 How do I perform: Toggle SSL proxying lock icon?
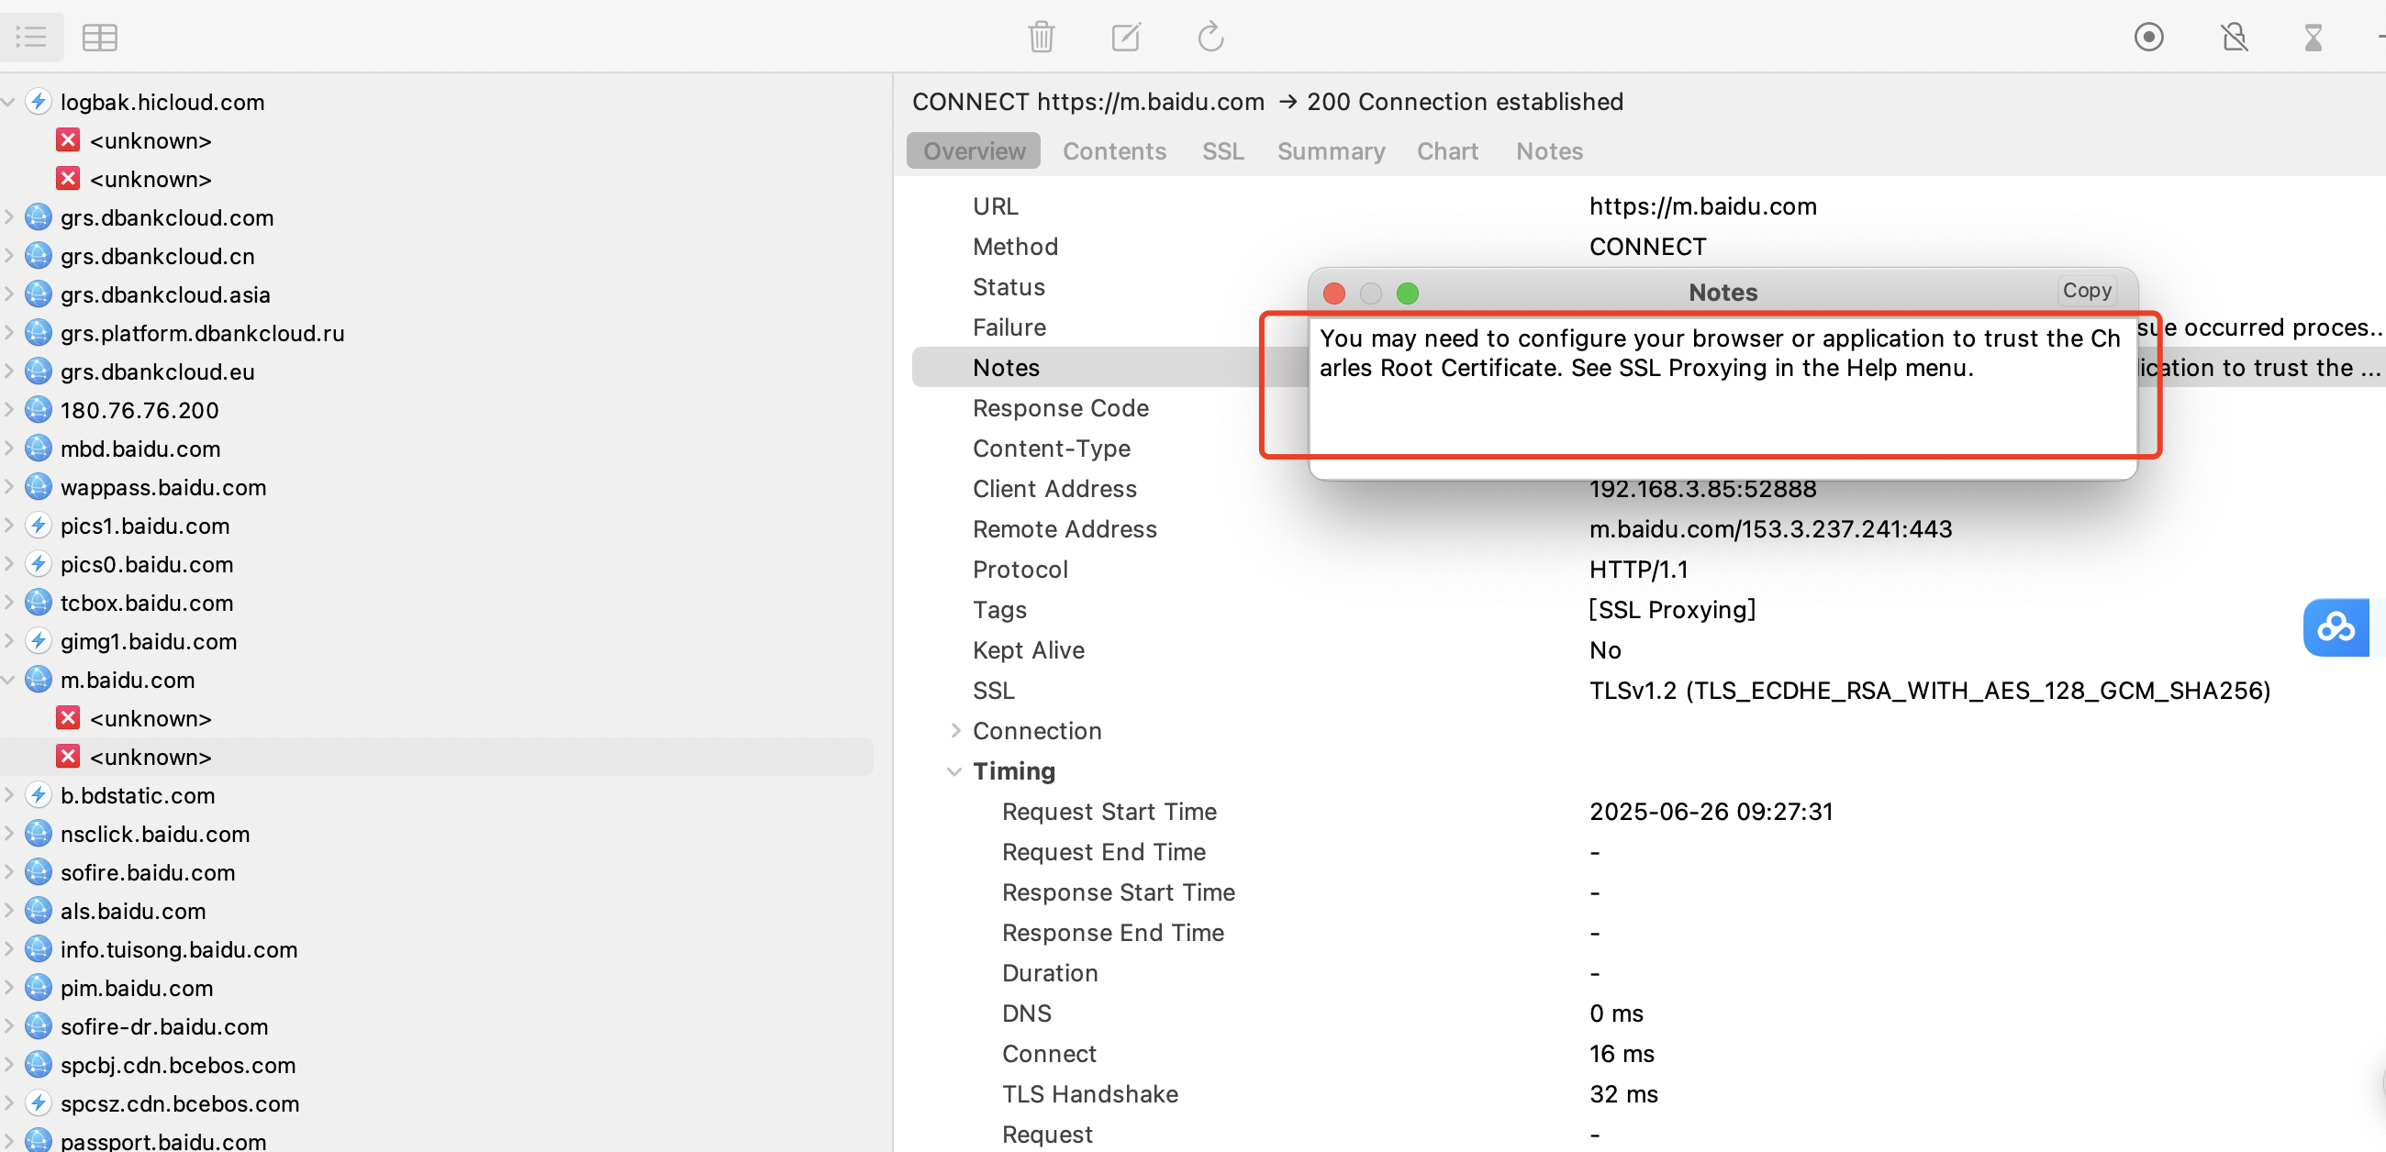coord(2233,37)
